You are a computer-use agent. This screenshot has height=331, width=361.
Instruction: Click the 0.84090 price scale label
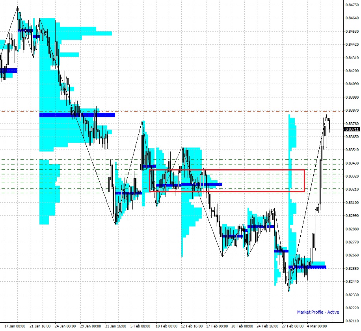pyautogui.click(x=352, y=84)
